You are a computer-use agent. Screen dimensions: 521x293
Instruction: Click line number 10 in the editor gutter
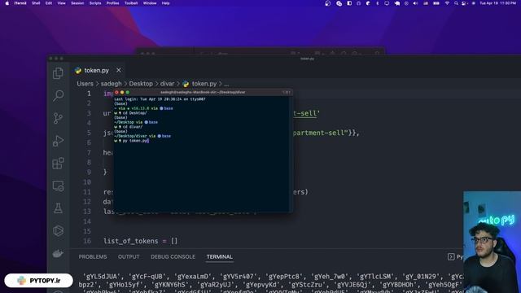[87, 182]
